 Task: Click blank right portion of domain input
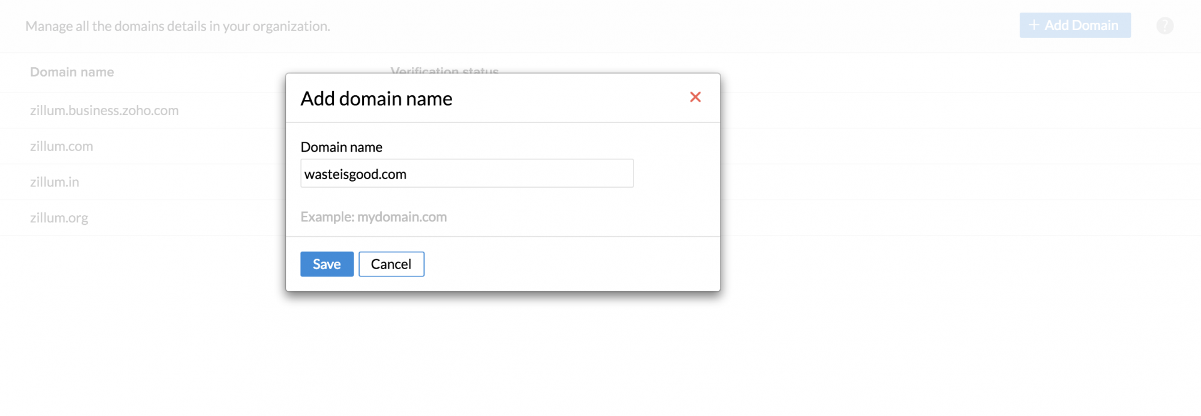tap(540, 174)
